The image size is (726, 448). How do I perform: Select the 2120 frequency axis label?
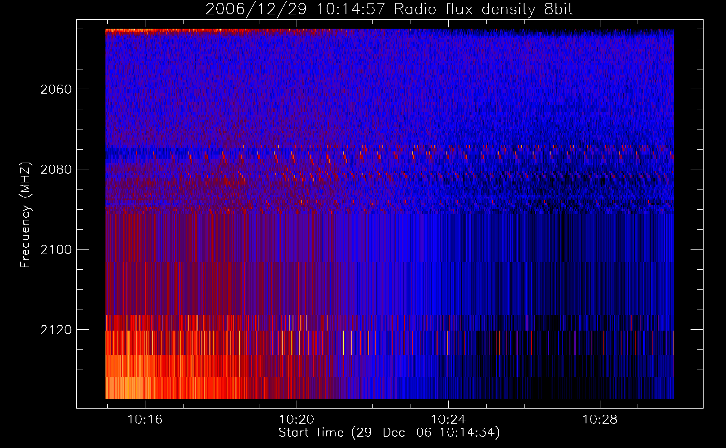(56, 330)
